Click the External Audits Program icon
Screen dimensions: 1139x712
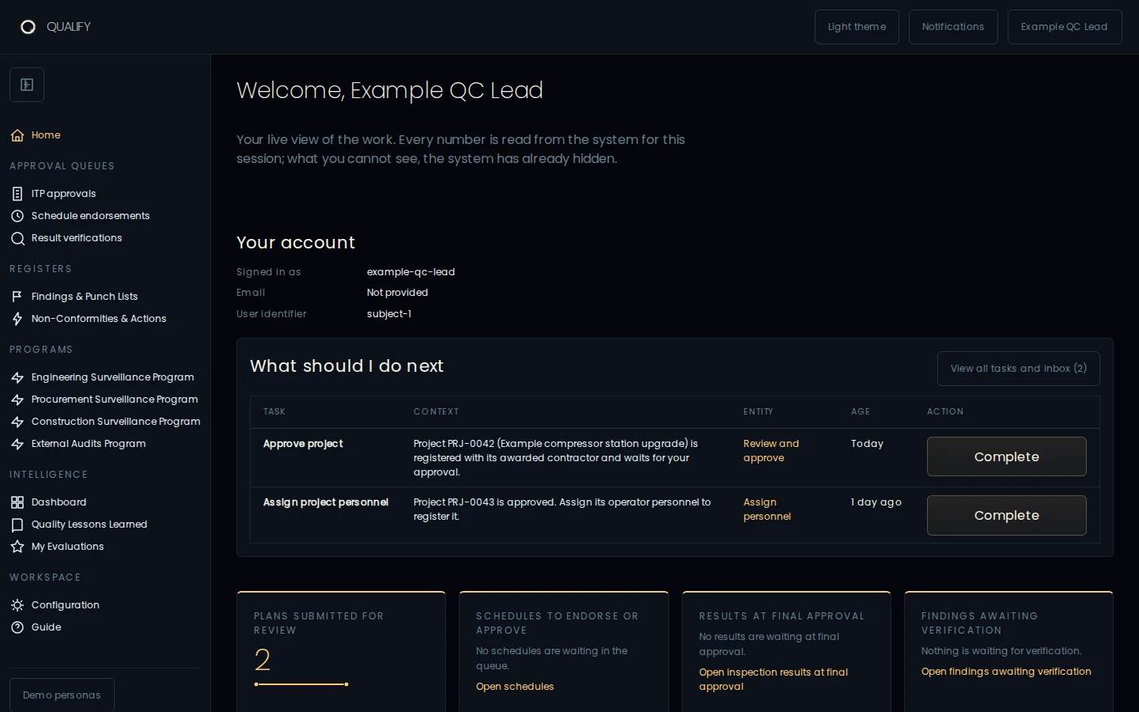click(17, 444)
